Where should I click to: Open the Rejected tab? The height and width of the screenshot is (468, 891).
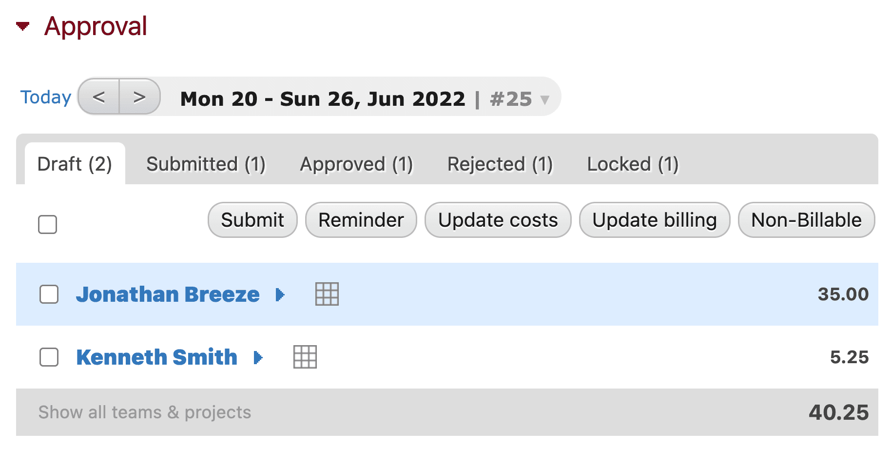point(500,164)
